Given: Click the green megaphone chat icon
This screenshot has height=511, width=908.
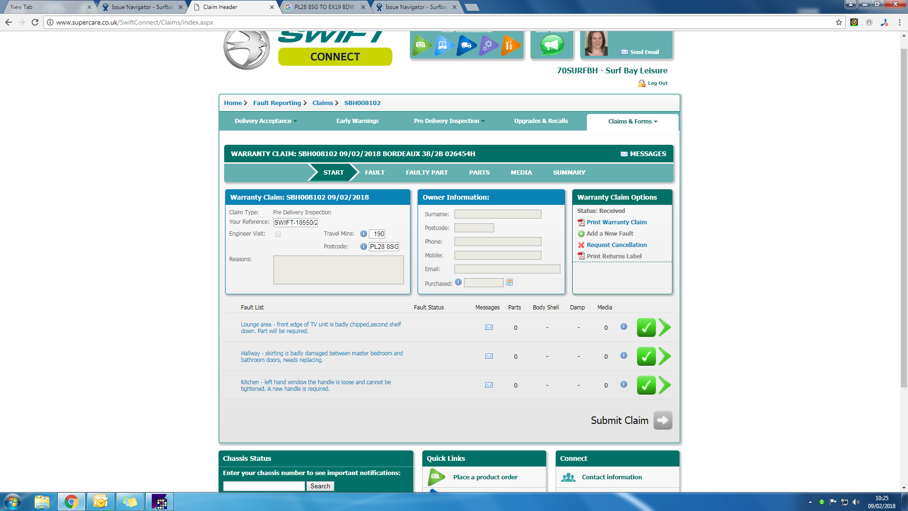Looking at the screenshot, I should tap(552, 45).
